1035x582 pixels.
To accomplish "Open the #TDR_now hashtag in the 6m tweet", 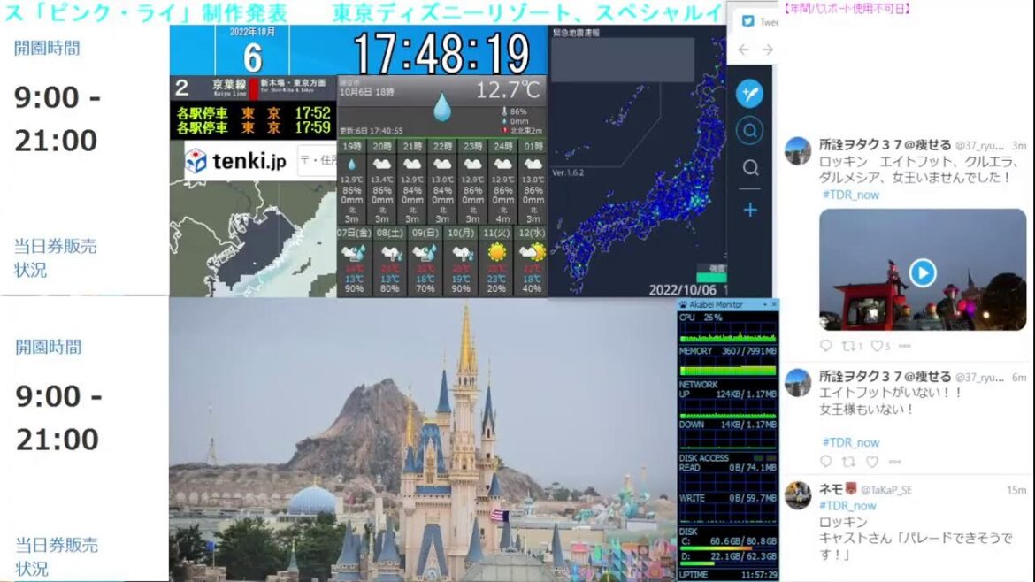I will coord(850,442).
